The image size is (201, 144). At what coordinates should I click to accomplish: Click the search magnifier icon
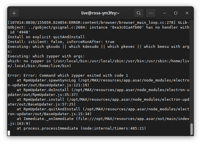[x=139, y=13]
